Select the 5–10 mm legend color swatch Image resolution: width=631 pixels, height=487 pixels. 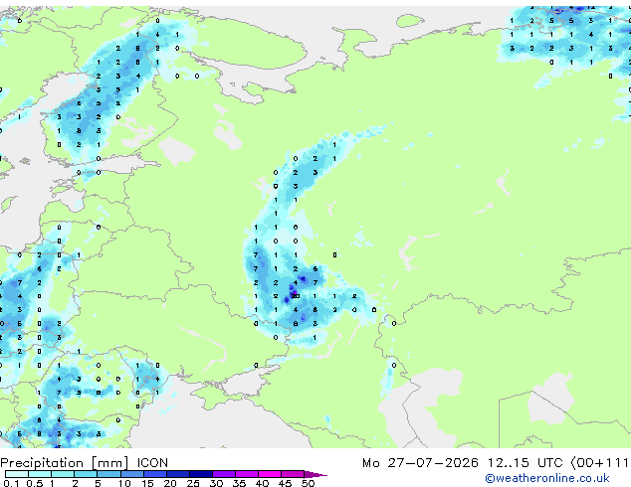[x=108, y=474]
